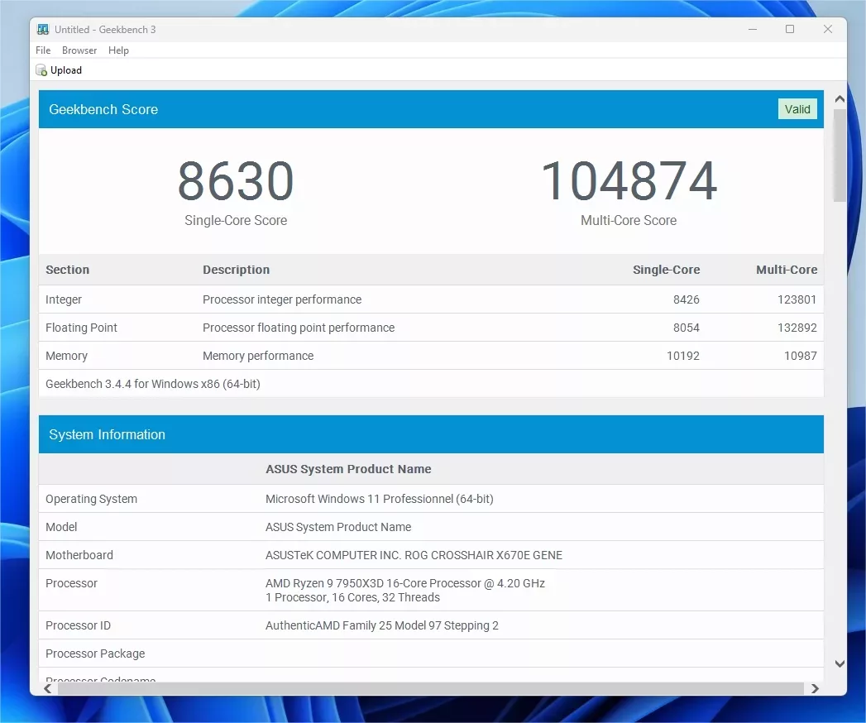Click the vertical scrollbar thumb

point(840,156)
